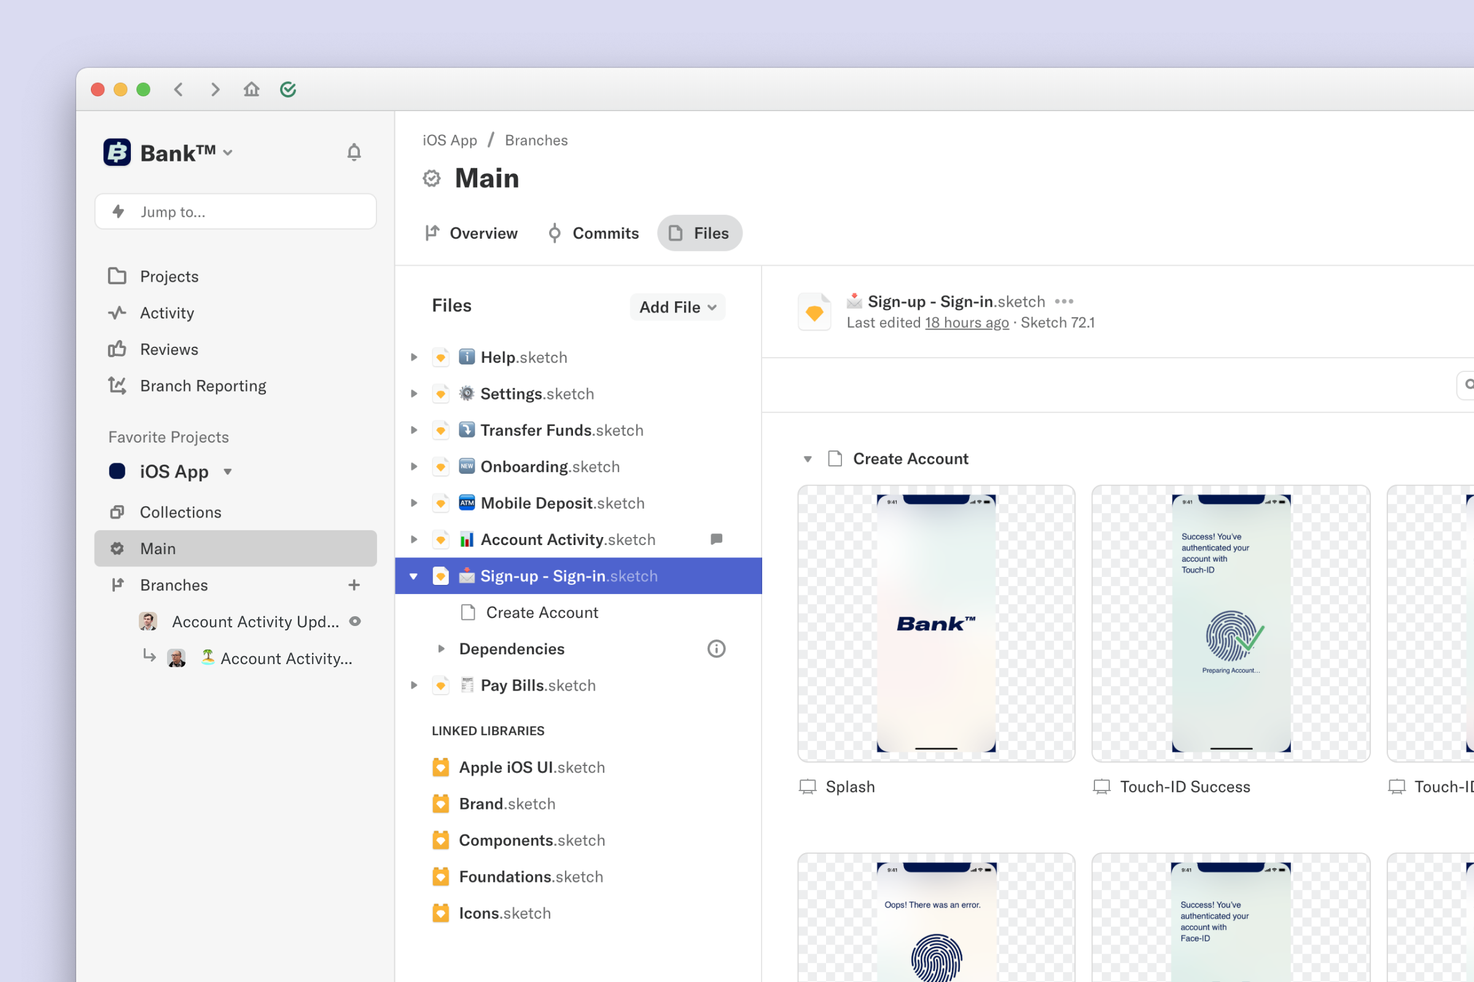Expand Settings.sketch file
Image resolution: width=1474 pixels, height=982 pixels.
(413, 393)
